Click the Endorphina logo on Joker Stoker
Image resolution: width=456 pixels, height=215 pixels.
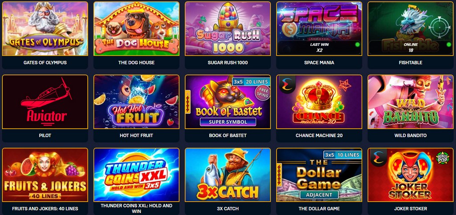379,158
